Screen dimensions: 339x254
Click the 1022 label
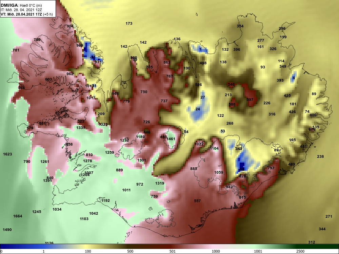click(x=199, y=144)
